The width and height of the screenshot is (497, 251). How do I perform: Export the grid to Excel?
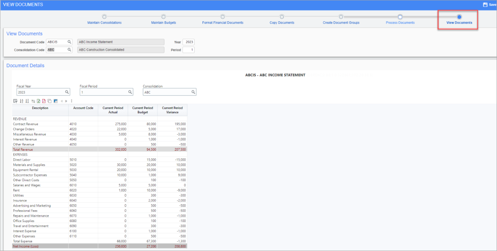click(39, 101)
